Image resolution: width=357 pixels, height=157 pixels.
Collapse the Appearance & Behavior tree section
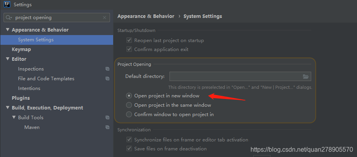coord(7,30)
